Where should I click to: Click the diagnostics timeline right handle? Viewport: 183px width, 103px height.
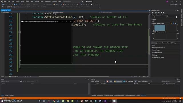(x=177, y=17)
